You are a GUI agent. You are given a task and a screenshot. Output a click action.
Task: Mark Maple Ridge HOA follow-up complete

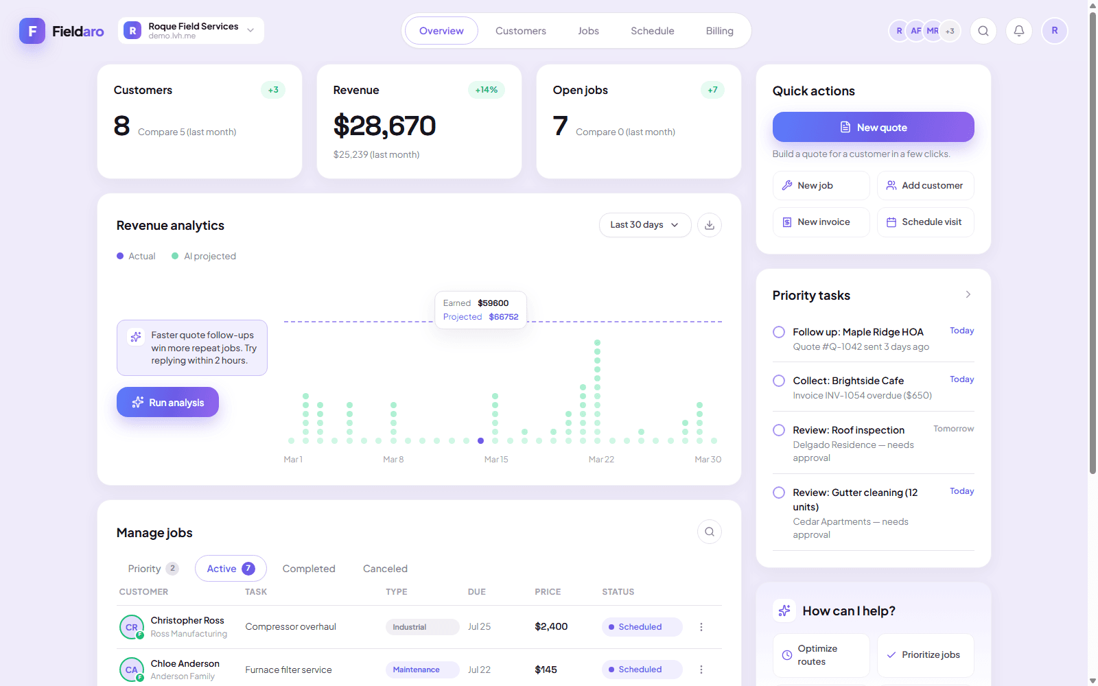coord(779,332)
